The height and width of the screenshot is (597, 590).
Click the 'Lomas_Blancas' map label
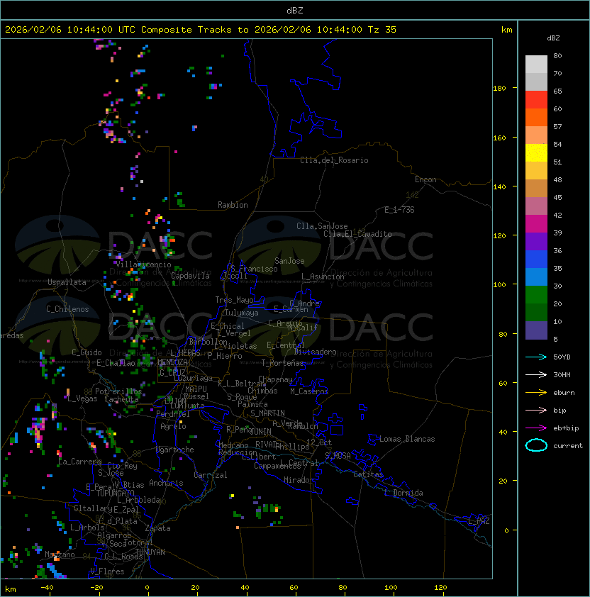(x=407, y=439)
